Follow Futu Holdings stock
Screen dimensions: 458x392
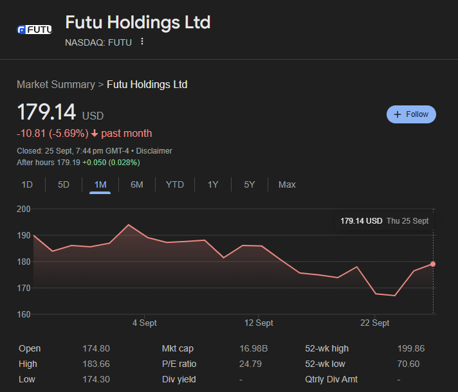411,114
